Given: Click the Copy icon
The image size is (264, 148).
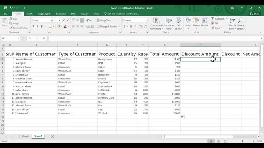Looking at the screenshot, I should (x=11, y=23).
